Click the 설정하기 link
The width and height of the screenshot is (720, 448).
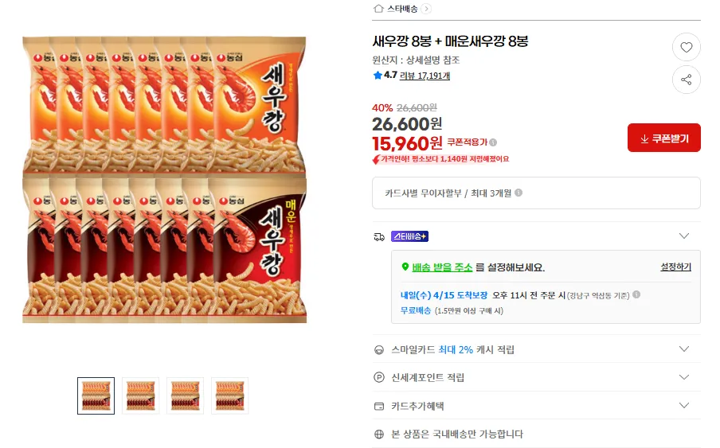point(675,267)
